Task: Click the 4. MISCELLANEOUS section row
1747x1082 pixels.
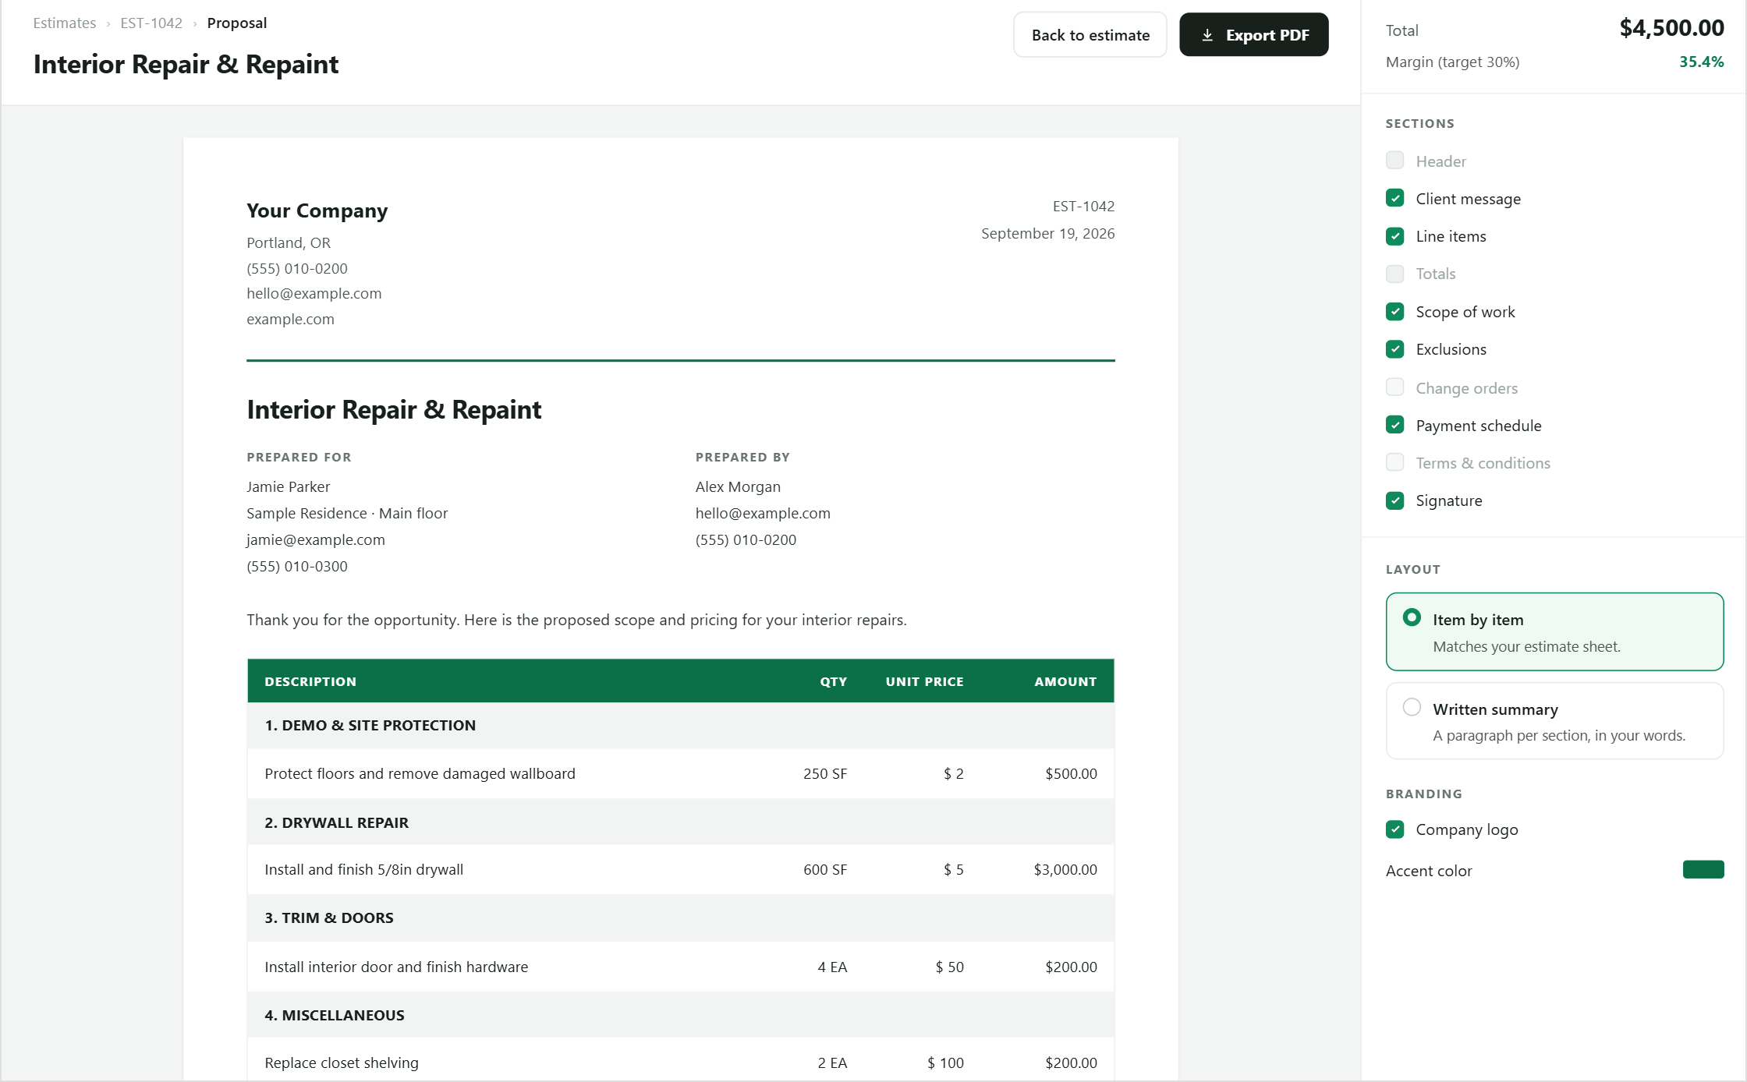Action: pyautogui.click(x=681, y=1015)
